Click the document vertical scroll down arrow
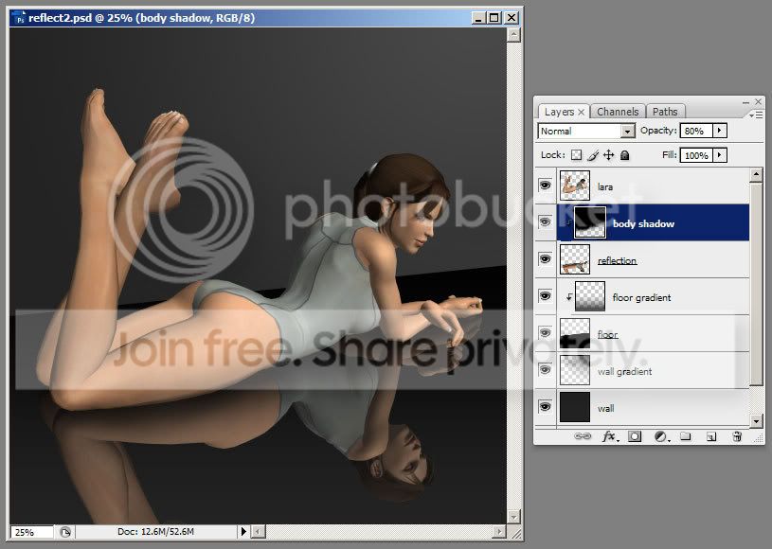This screenshot has height=549, width=772. 513,517
